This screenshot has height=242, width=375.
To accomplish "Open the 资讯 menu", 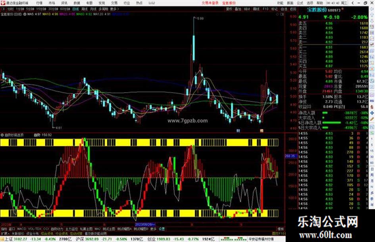I will click(64, 3).
